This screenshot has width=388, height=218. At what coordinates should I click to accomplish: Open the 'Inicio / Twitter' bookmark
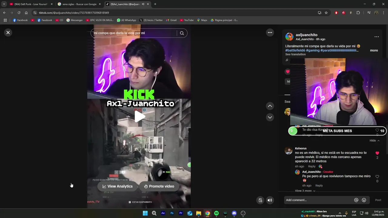151,20
